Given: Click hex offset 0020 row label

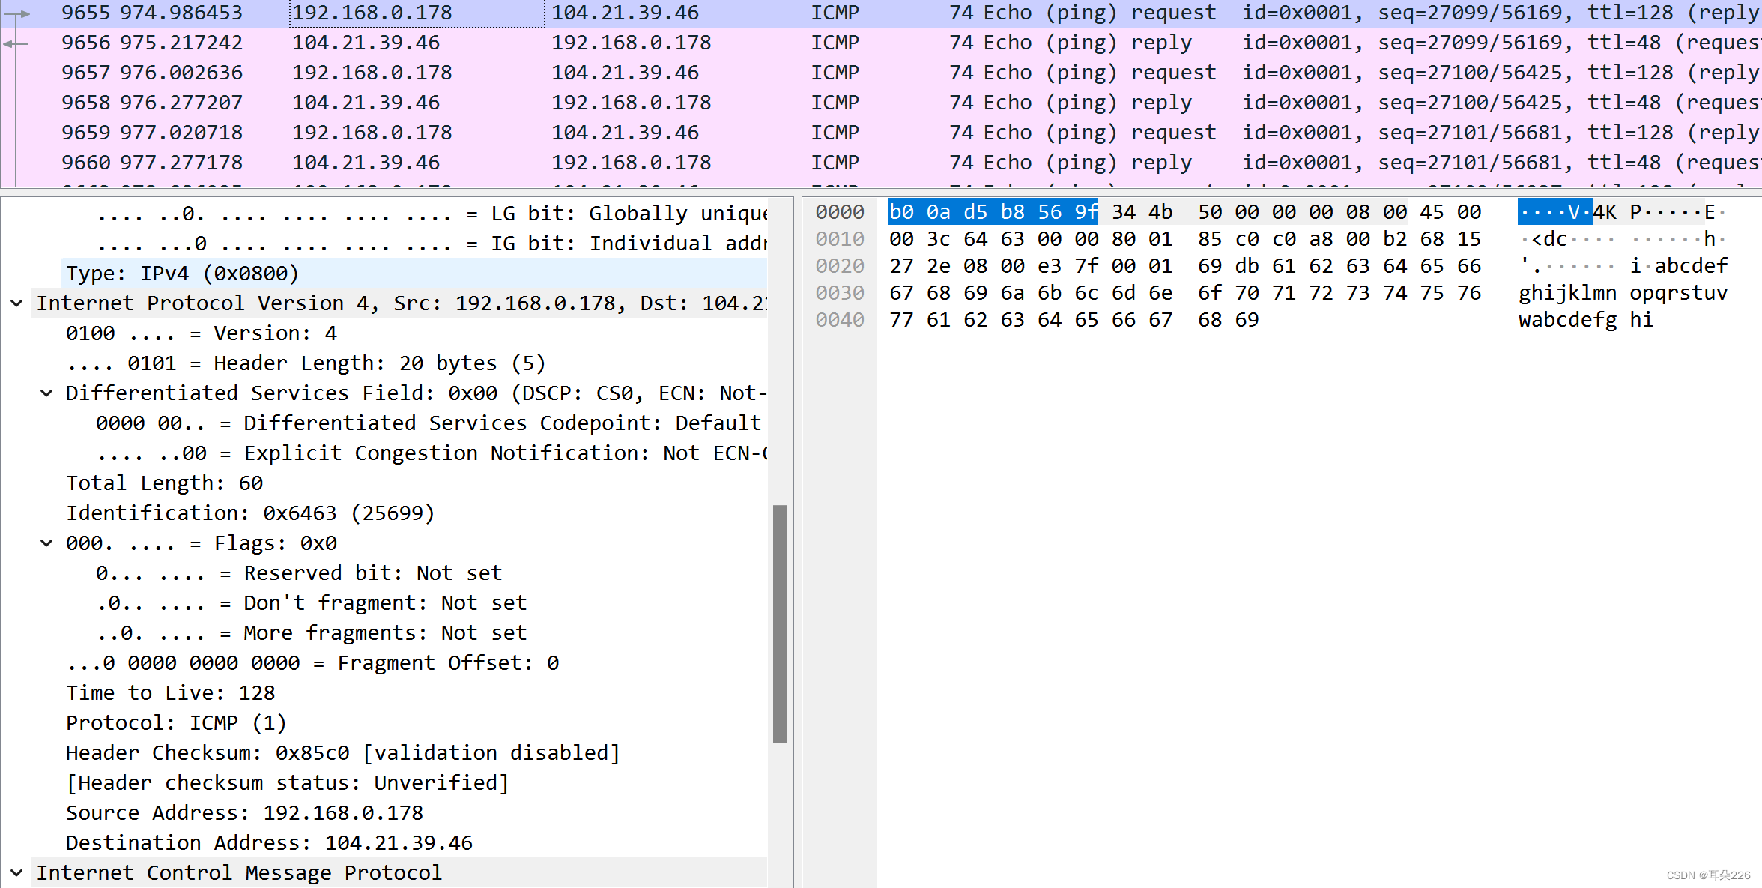Looking at the screenshot, I should pyautogui.click(x=840, y=266).
